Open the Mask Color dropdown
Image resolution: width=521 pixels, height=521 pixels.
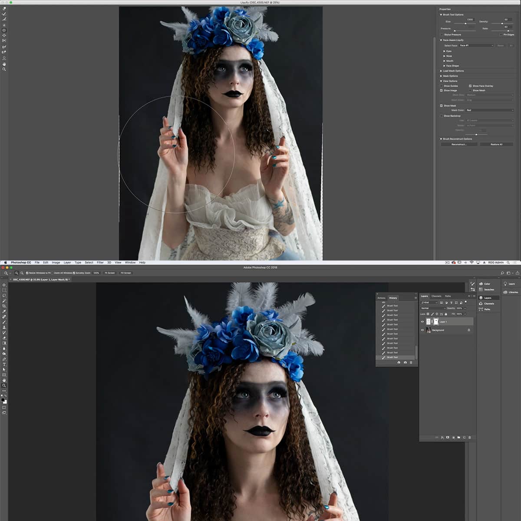[490, 110]
